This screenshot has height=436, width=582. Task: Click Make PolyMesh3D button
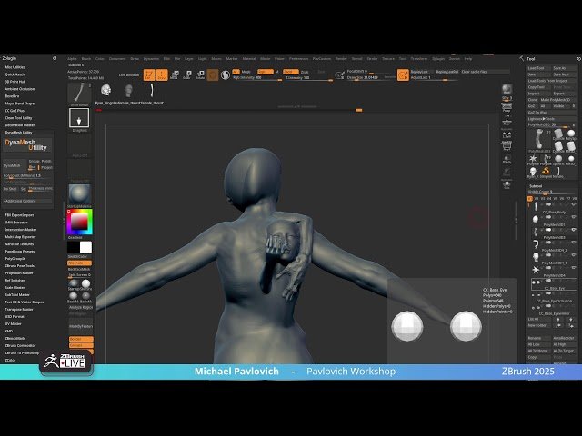coord(559,100)
